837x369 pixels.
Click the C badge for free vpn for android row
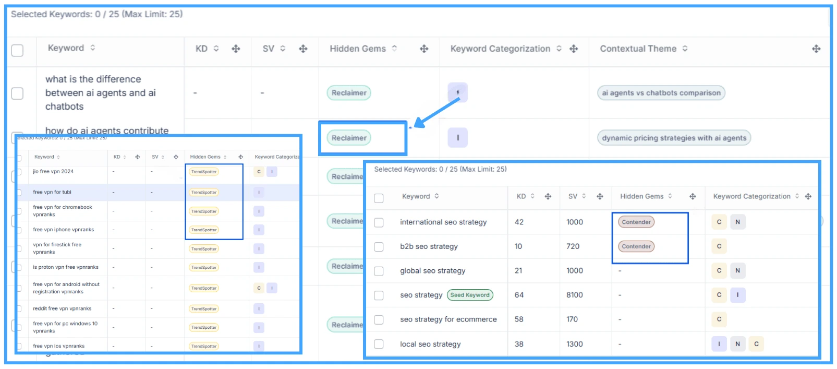click(259, 288)
